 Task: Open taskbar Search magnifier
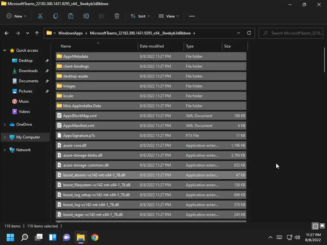(25, 237)
